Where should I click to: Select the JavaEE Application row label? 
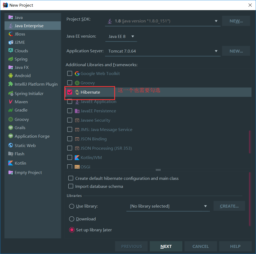tap(99, 102)
